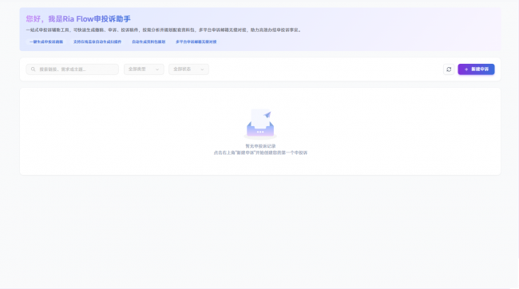Click the banner description sentence under title
Viewport: 519px width, 289px height.
point(164,30)
